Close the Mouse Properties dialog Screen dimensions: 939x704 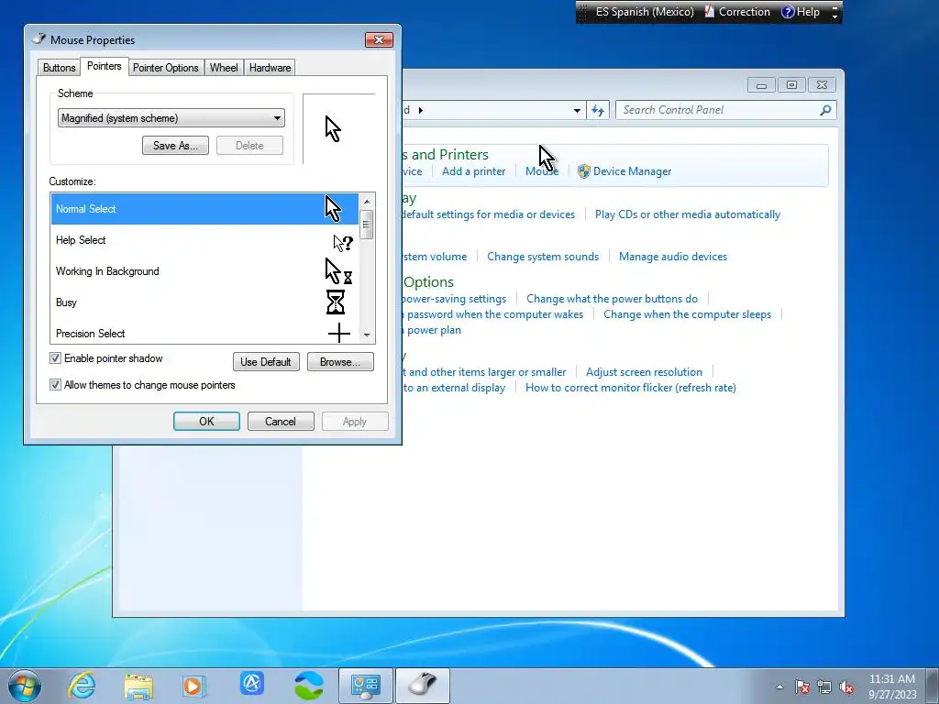[x=379, y=39]
